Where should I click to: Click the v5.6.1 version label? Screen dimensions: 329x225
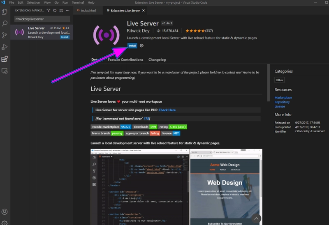[x=167, y=23]
